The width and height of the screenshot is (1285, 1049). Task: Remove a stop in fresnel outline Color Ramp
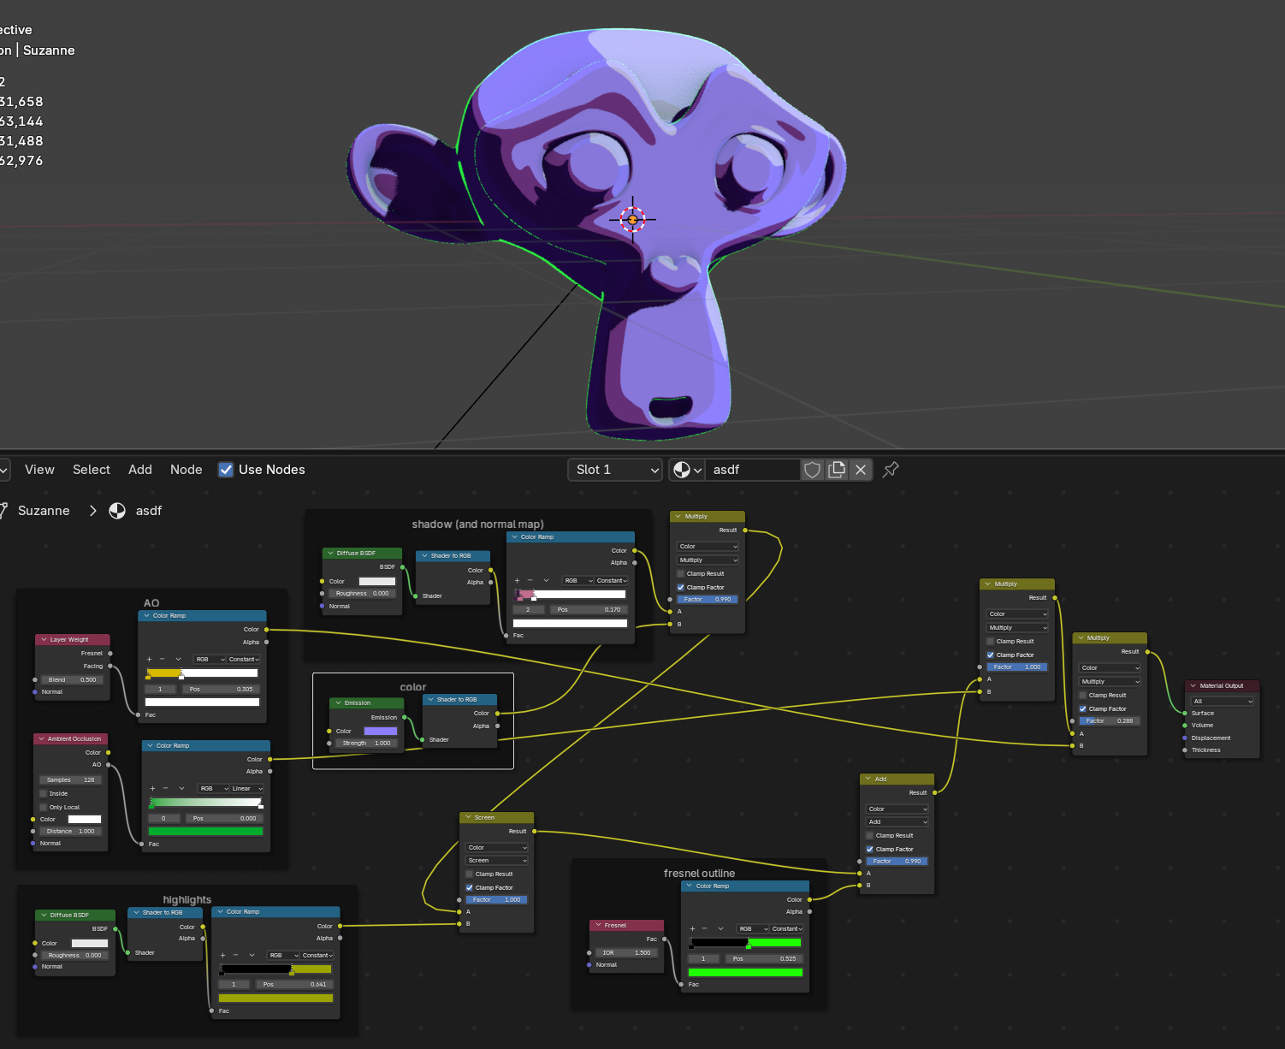tap(705, 928)
